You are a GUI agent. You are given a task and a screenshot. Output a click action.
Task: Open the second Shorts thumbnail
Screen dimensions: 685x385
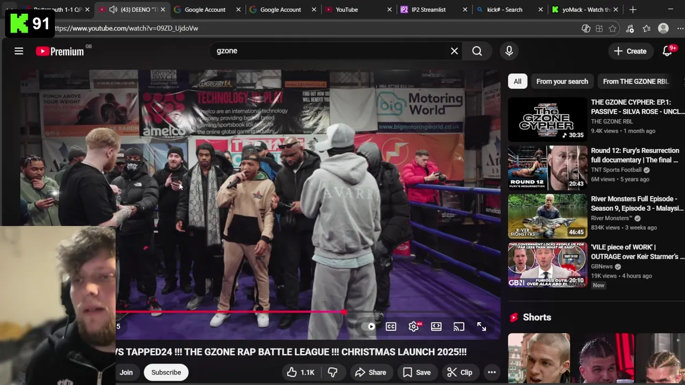603,358
